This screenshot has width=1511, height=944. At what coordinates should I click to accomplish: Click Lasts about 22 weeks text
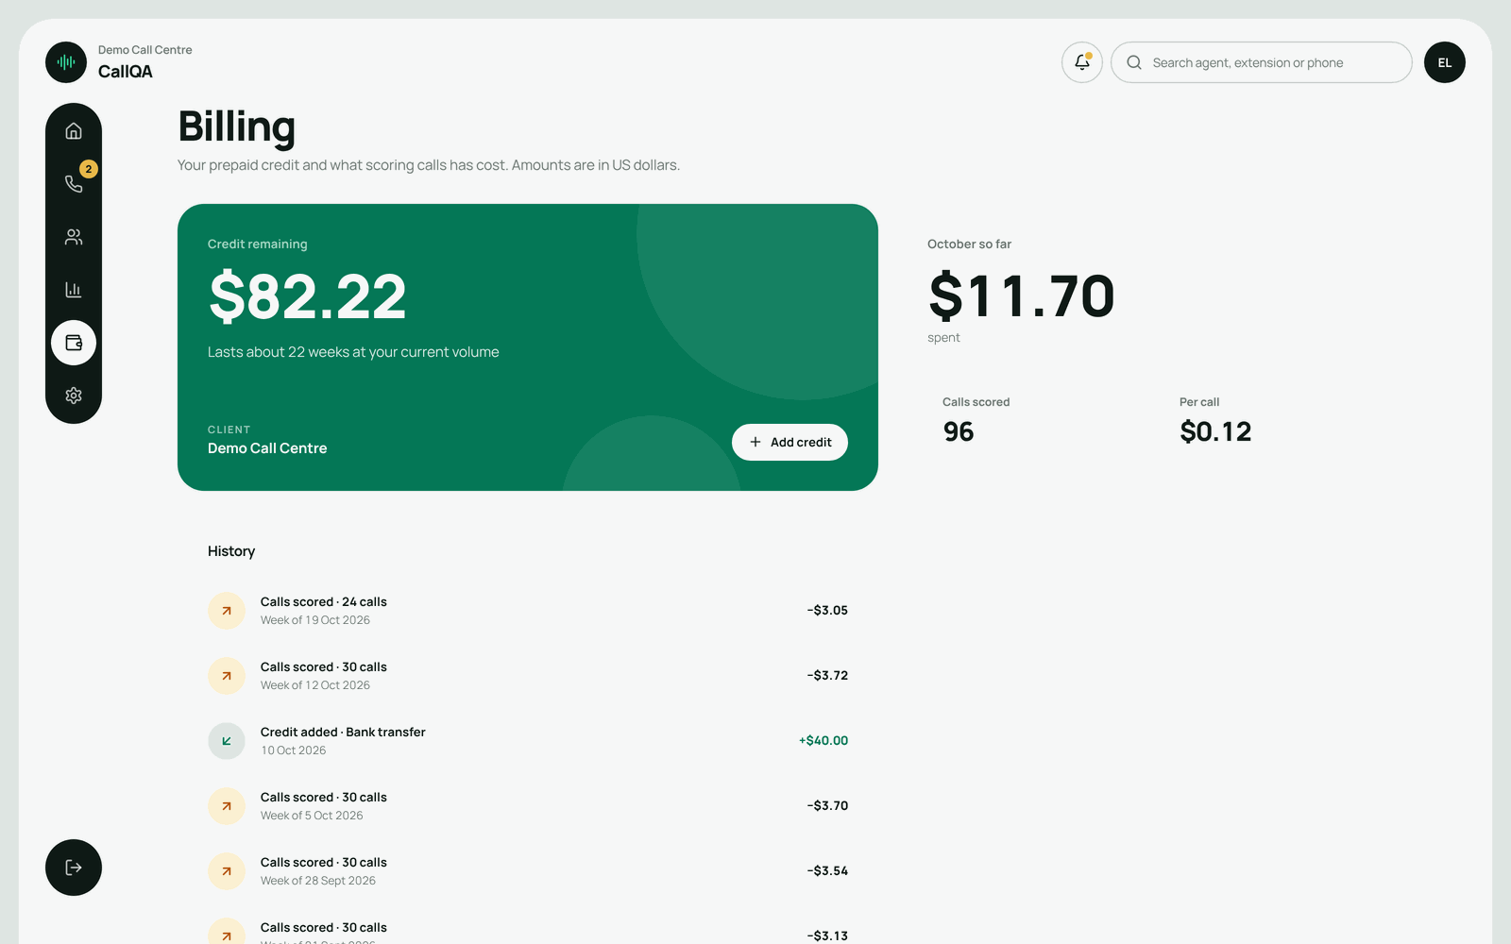point(353,352)
